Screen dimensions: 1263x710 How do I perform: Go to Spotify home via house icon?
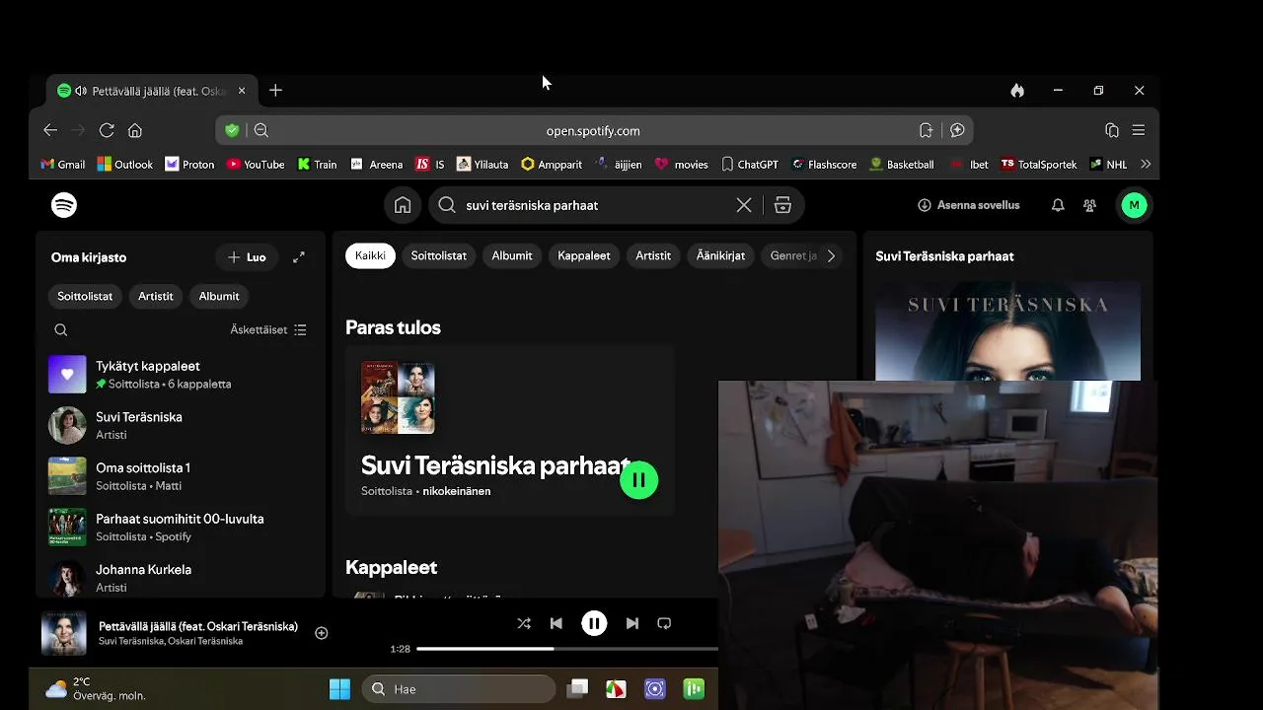403,205
